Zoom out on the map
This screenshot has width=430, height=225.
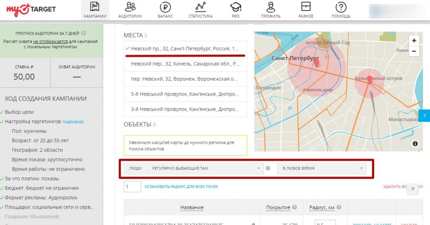[x=414, y=51]
